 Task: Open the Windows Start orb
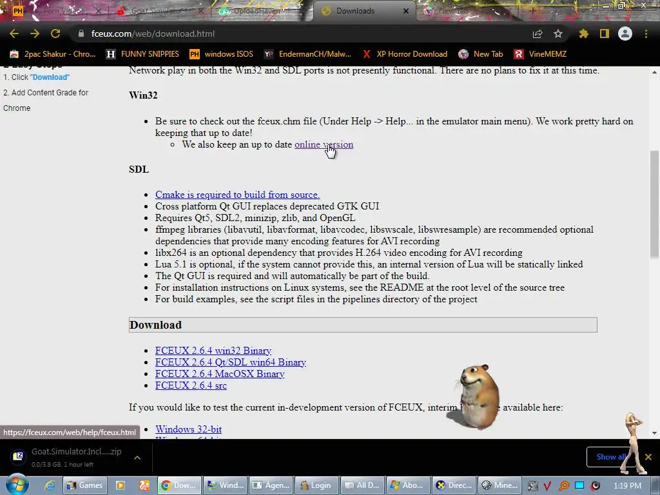tap(17, 484)
